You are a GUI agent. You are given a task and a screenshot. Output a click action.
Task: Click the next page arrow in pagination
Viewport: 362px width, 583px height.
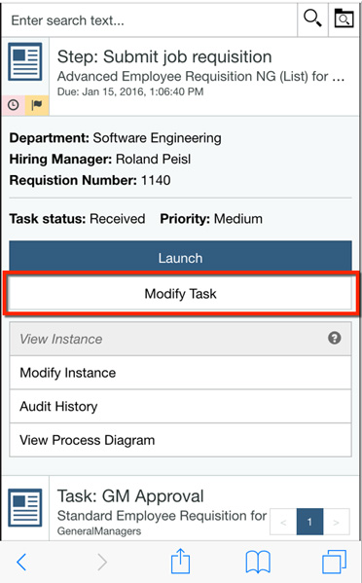tap(337, 522)
